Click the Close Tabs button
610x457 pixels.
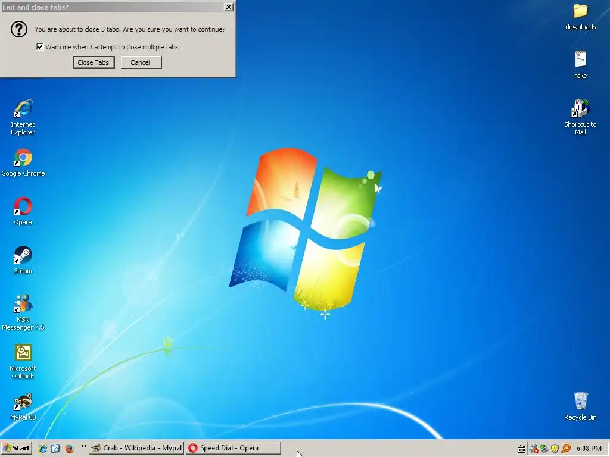(x=94, y=62)
